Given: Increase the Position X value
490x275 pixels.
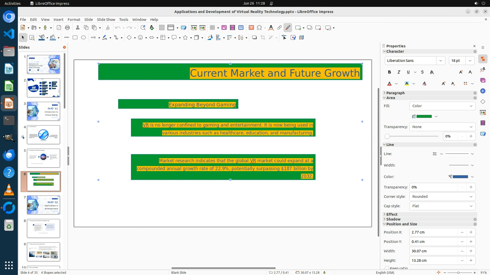Looking at the screenshot, I should (x=471, y=232).
